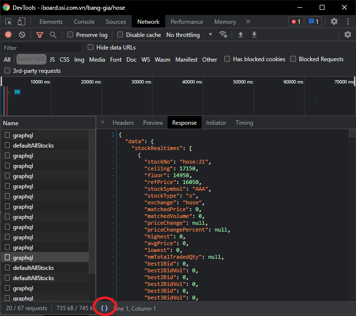Click the "ceiling": 17150 response line
This screenshot has height=316, width=356.
[x=171, y=168]
